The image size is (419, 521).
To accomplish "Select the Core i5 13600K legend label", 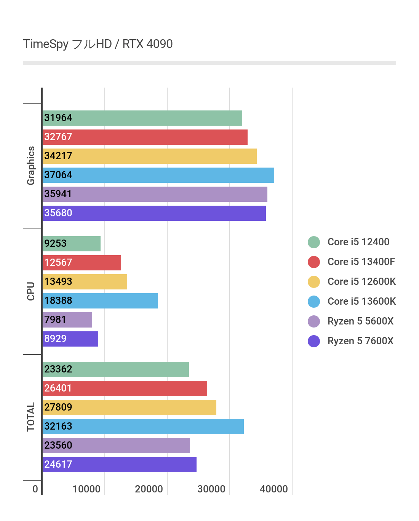I will 361,301.
